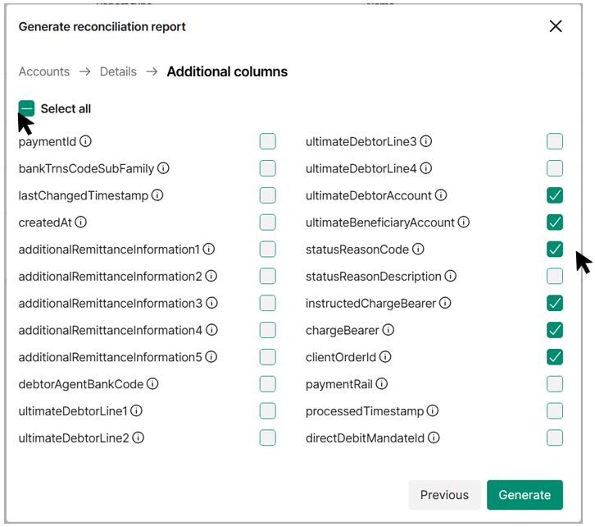Click the info icon next to statusReasonCode

pyautogui.click(x=418, y=250)
